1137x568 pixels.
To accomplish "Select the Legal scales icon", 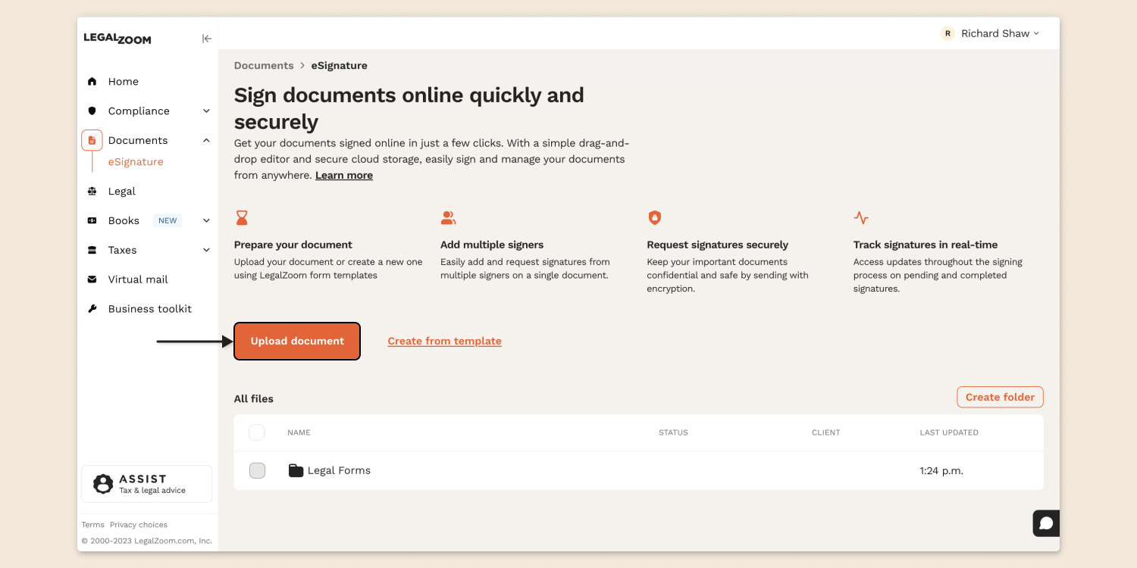I will click(x=92, y=191).
